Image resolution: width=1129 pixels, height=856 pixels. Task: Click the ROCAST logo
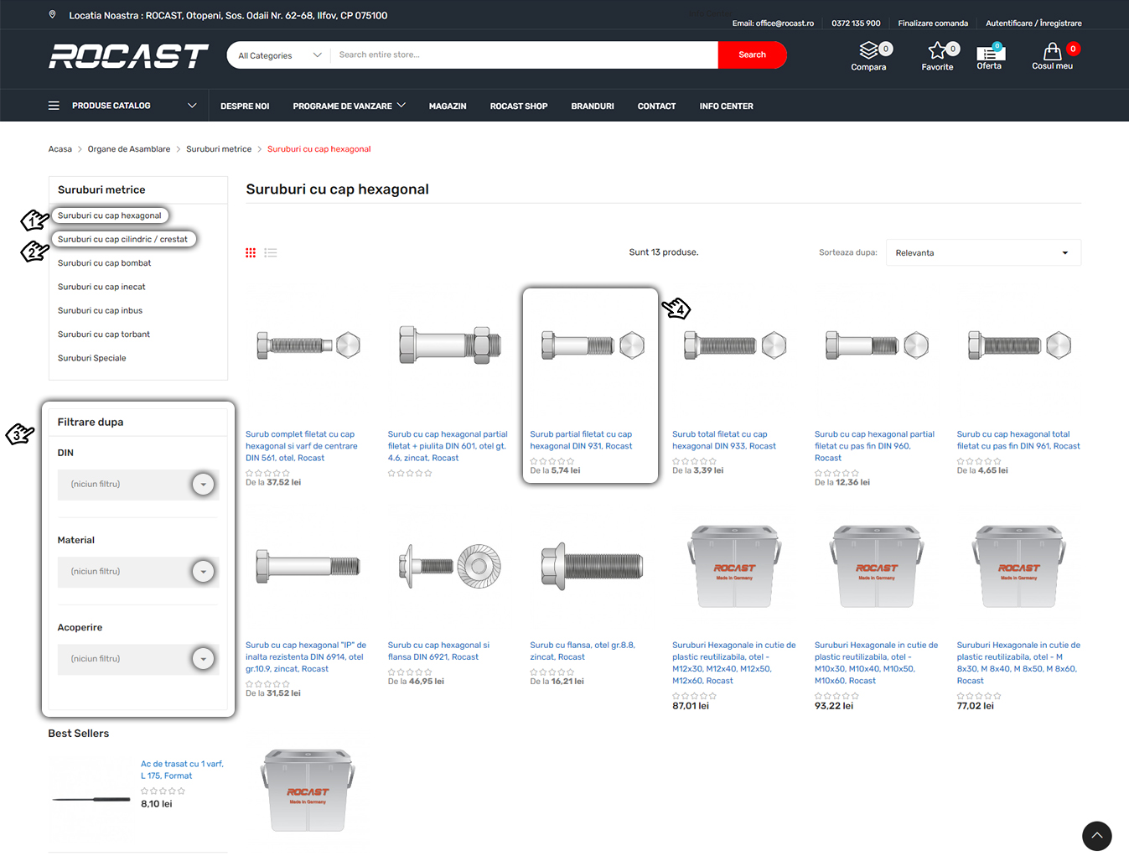(128, 56)
